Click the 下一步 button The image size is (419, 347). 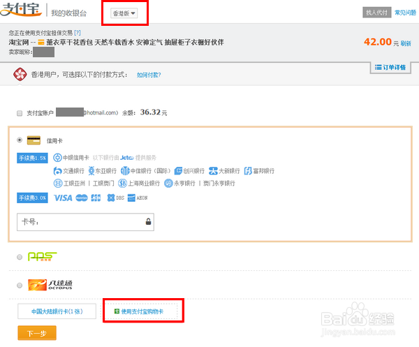click(x=37, y=333)
